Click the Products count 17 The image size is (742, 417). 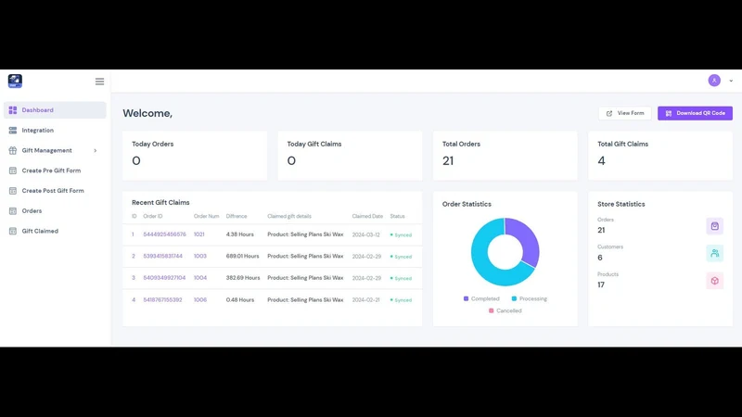pos(600,285)
